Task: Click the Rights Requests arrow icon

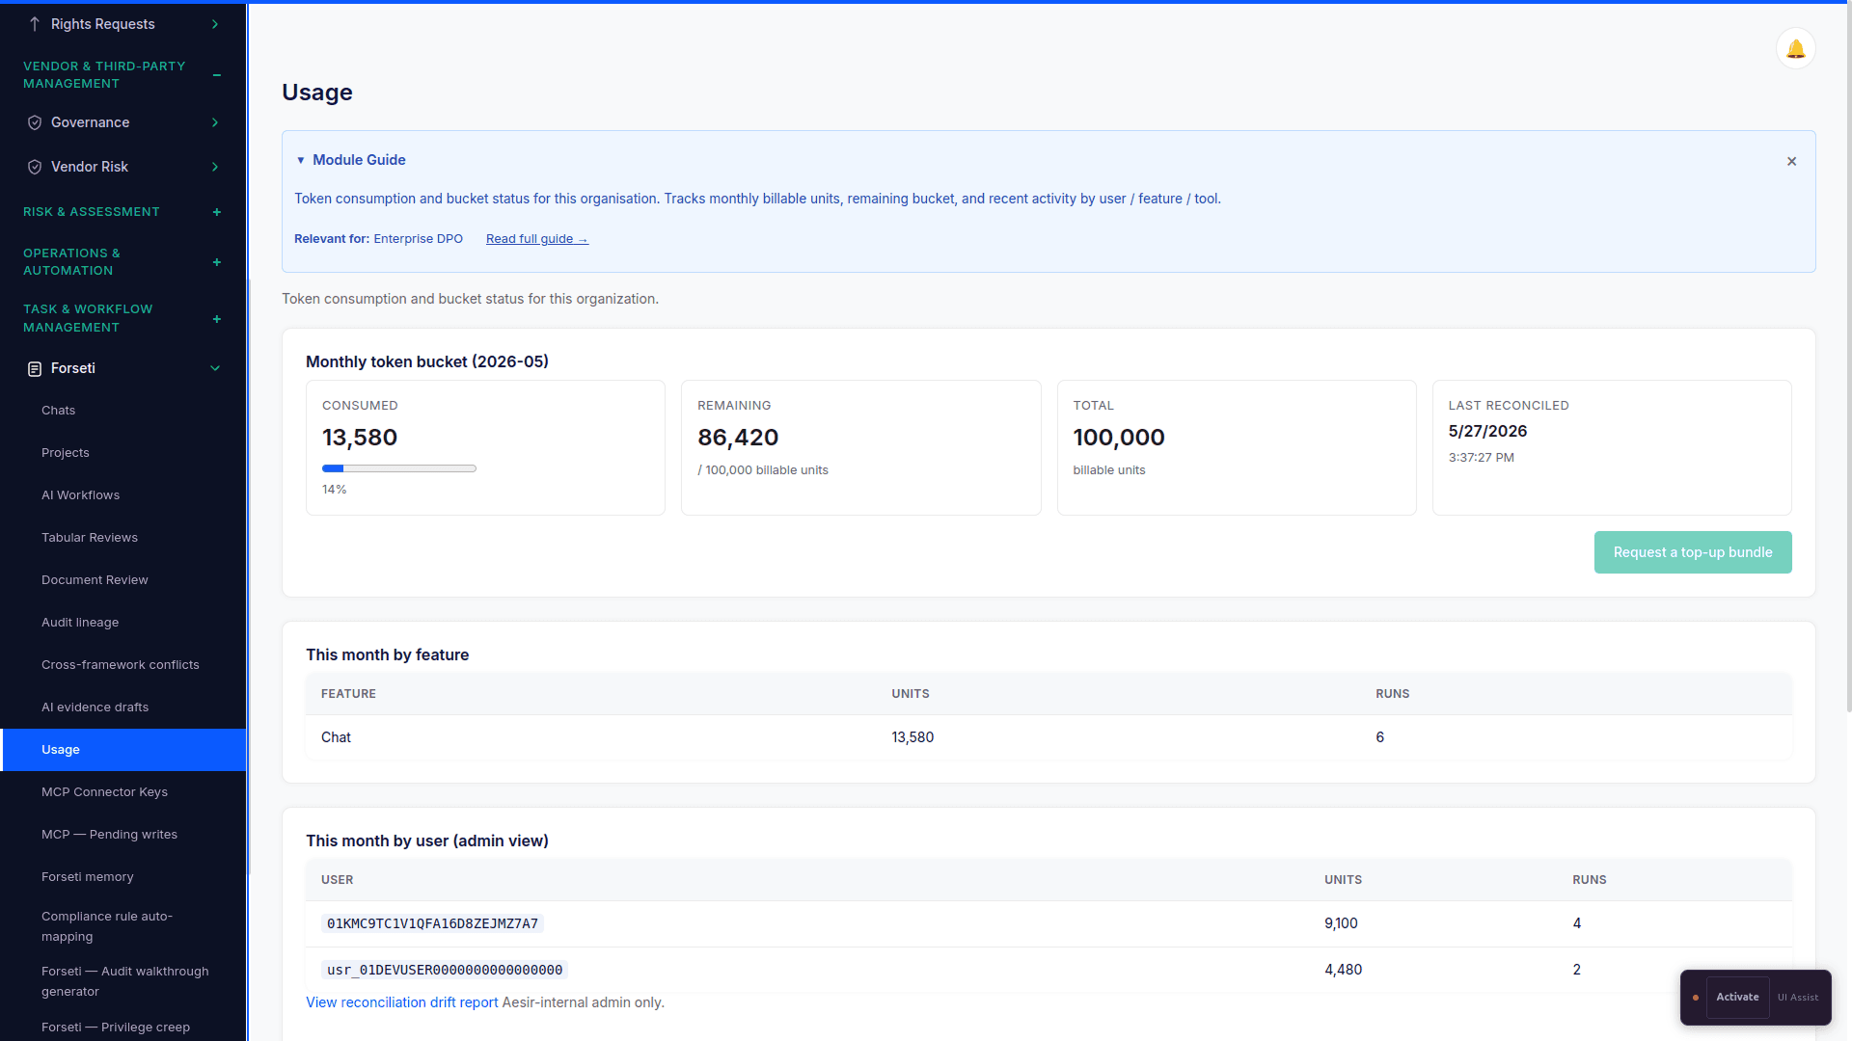Action: (x=35, y=24)
